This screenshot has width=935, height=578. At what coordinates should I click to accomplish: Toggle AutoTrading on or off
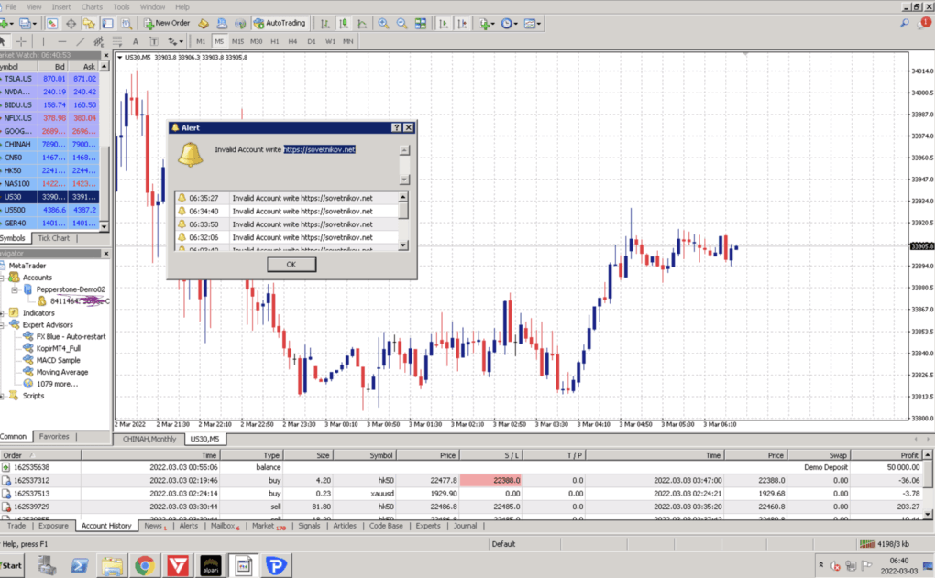[x=280, y=23]
